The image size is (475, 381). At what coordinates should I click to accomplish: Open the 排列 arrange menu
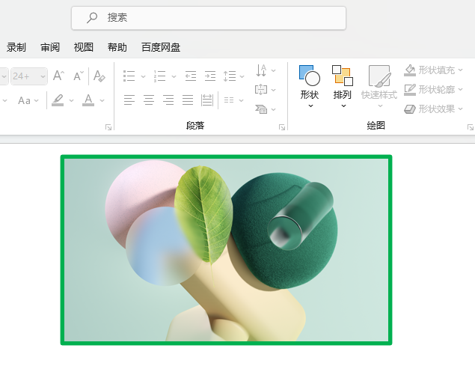point(343,86)
